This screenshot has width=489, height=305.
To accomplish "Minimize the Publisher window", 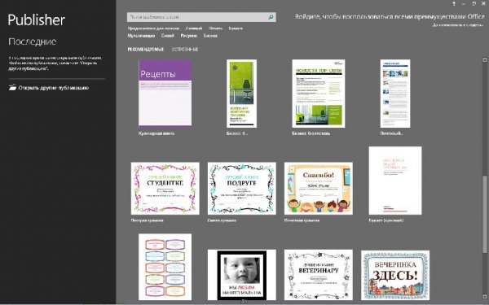I will click(464, 4).
